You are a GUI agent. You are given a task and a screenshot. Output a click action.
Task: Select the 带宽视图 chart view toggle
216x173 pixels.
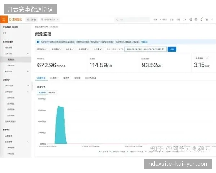42,92
